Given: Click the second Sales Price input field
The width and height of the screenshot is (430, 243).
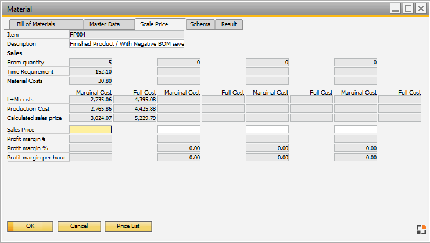Looking at the screenshot, I should (x=179, y=129).
